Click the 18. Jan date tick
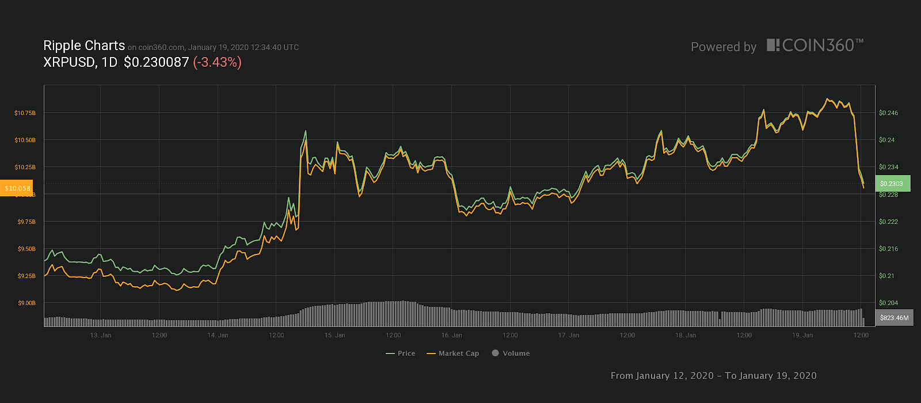Screen dimensions: 921x403 (x=686, y=335)
